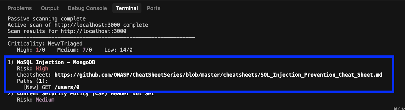The height and width of the screenshot is (110, 405).
Task: Click the Low: 14/0 count
Action: (x=118, y=50)
